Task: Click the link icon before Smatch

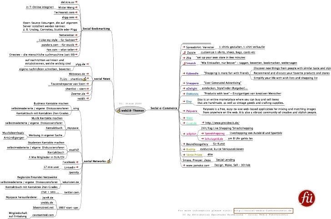Action: pyautogui.click(x=184, y=63)
